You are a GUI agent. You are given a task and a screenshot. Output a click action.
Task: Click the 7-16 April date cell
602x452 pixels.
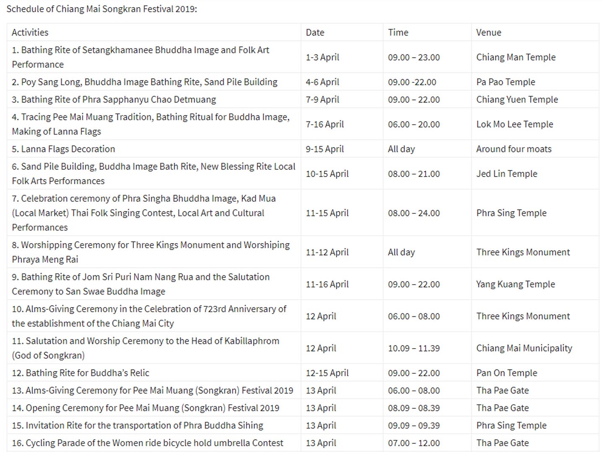[324, 124]
